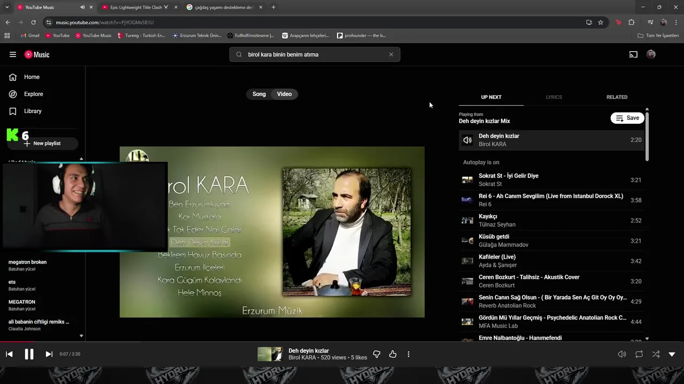Open the player three-dot more menu
Viewport: 684px width, 384px height.
[x=409, y=354]
